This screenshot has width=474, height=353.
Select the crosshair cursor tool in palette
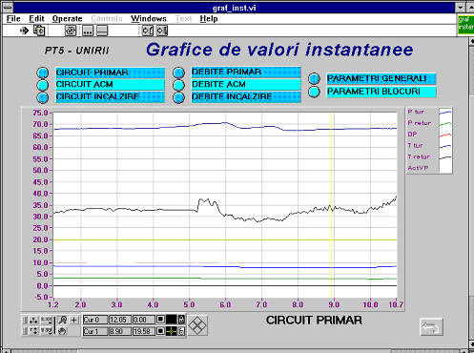pos(74,320)
